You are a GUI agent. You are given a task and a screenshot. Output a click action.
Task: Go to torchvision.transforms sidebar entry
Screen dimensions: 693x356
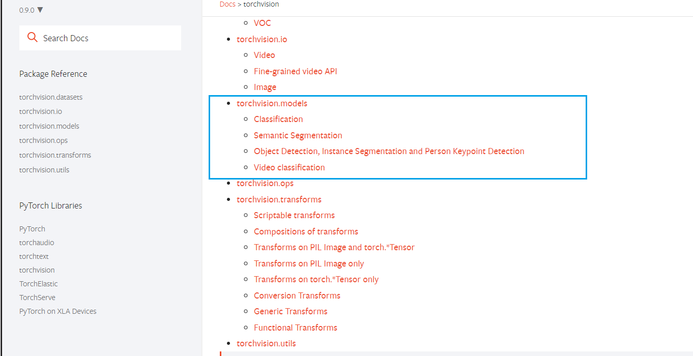coord(55,155)
